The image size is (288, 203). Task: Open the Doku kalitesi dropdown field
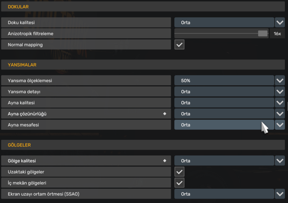224,23
